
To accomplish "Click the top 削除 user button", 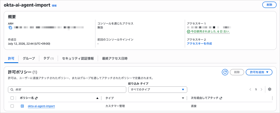I will point(269,5).
